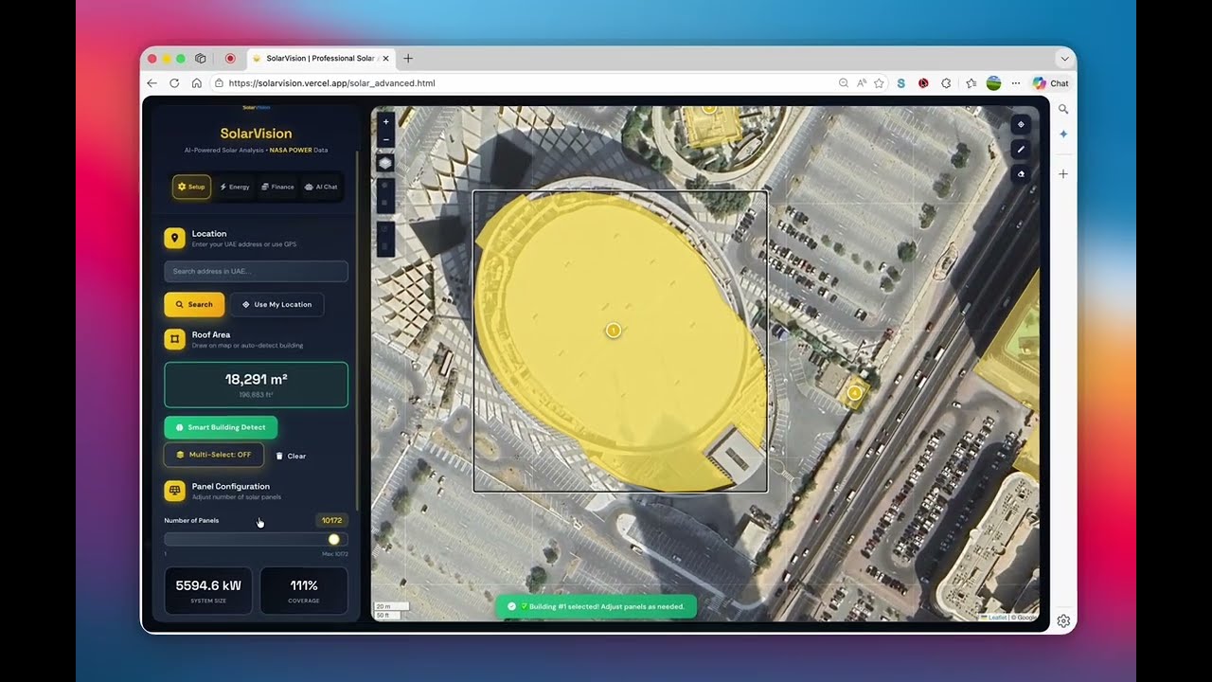Select the pencil draw tool on the map
Viewport: 1212px width, 682px height.
point(1021,149)
